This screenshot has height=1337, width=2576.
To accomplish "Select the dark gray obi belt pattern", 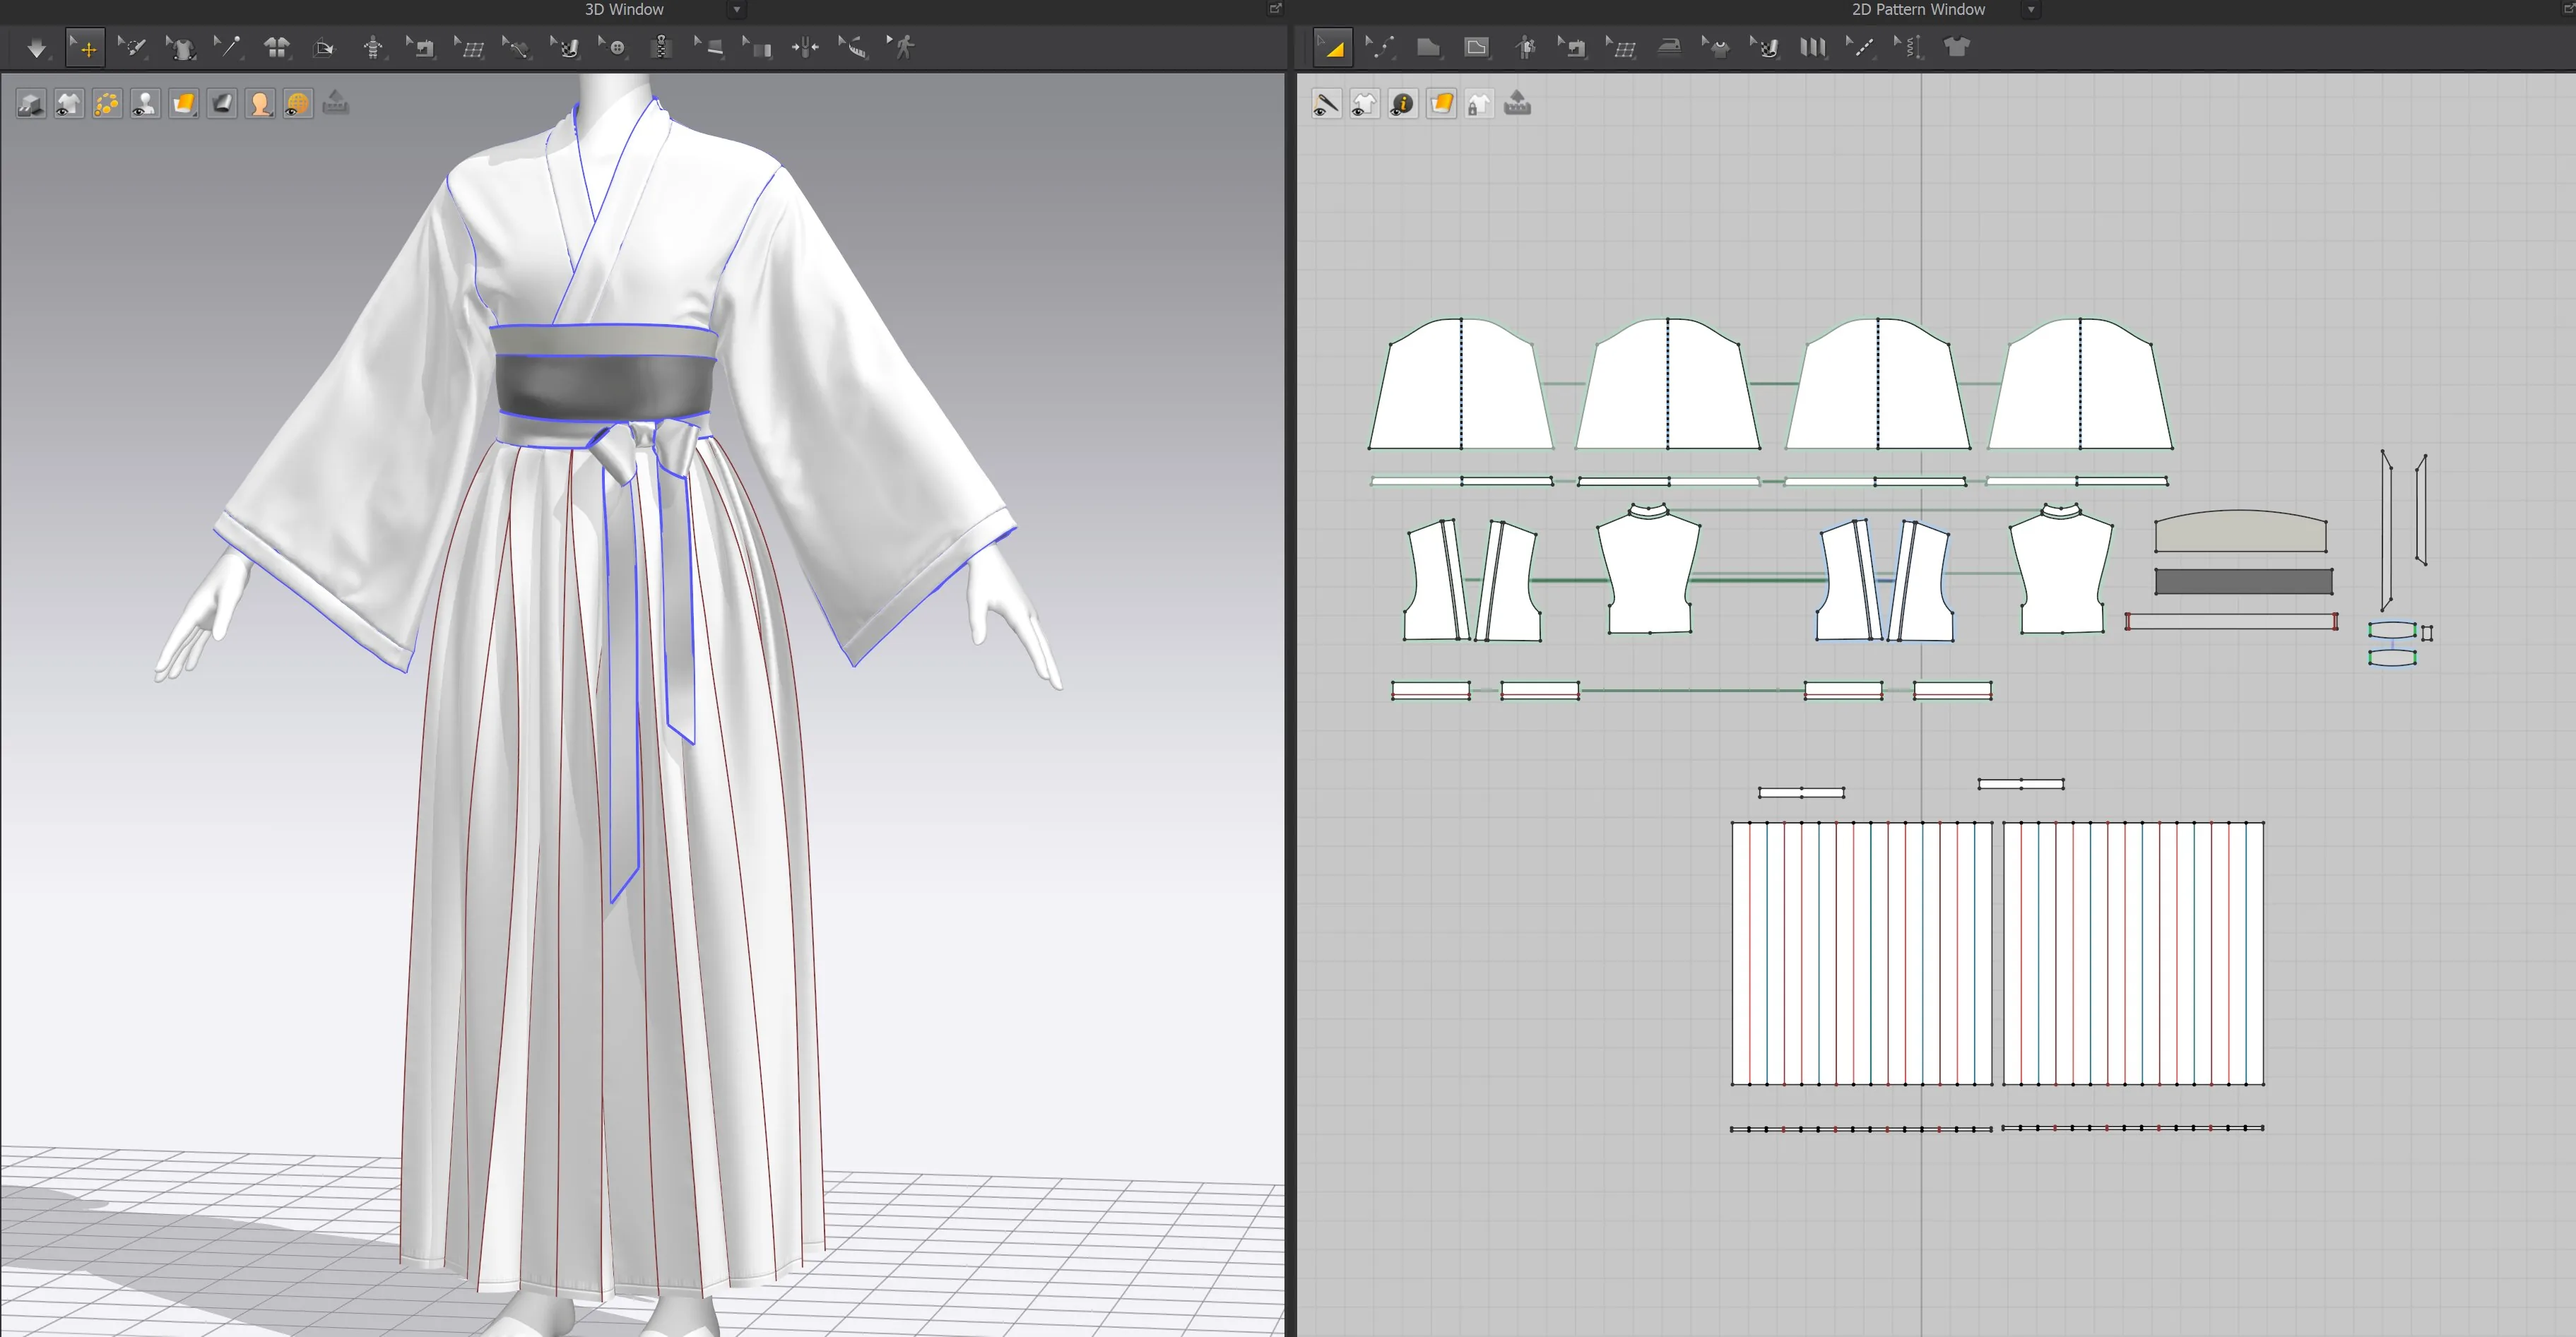I will click(x=2243, y=581).
